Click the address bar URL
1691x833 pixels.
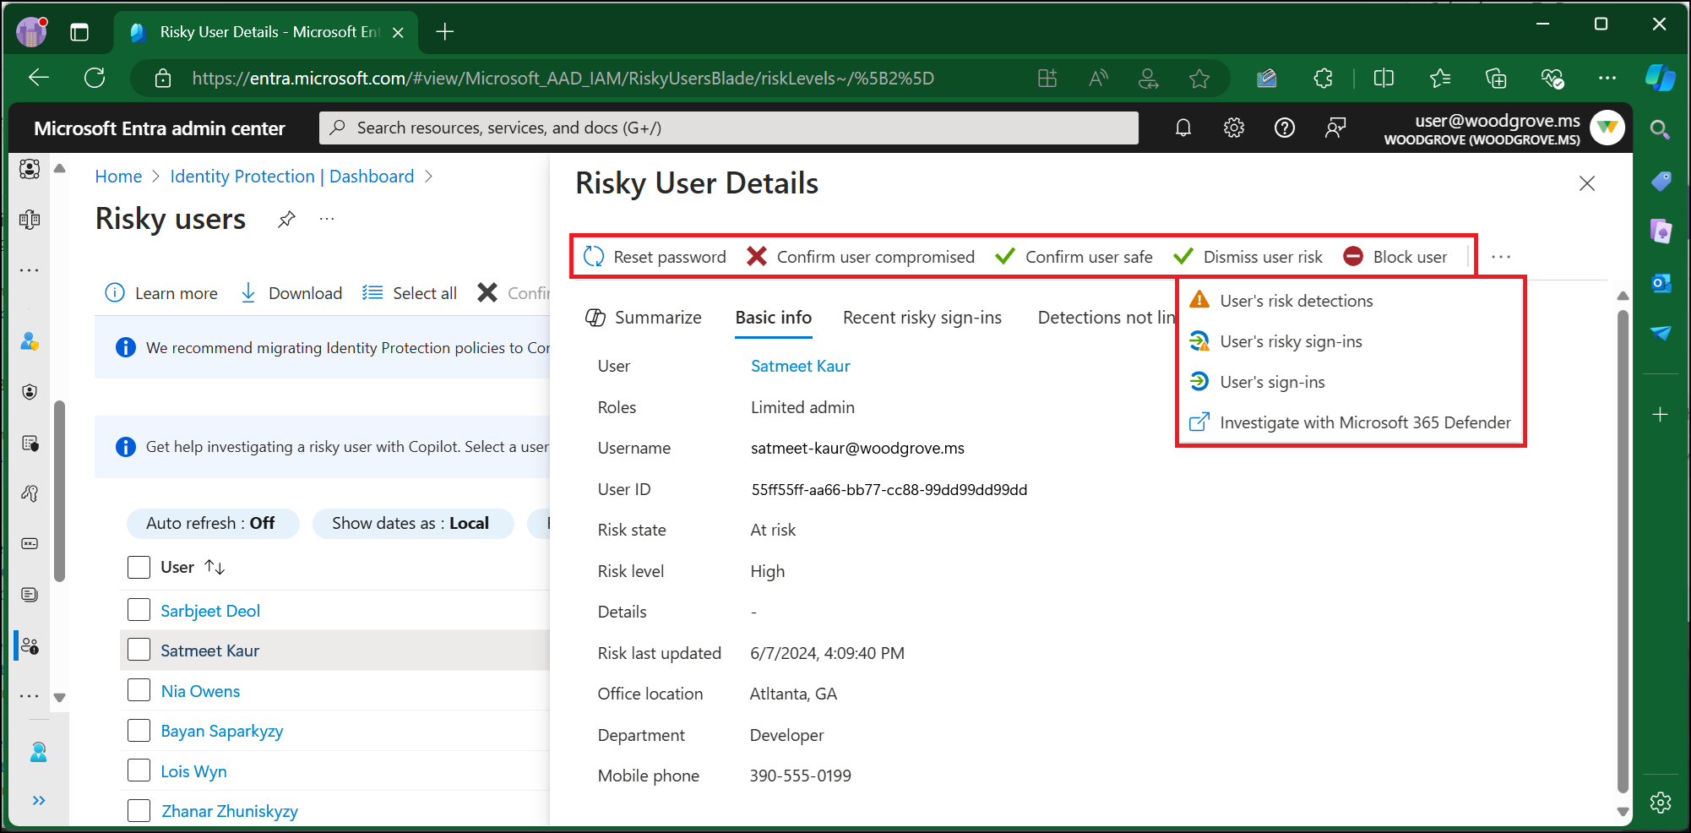tap(563, 79)
